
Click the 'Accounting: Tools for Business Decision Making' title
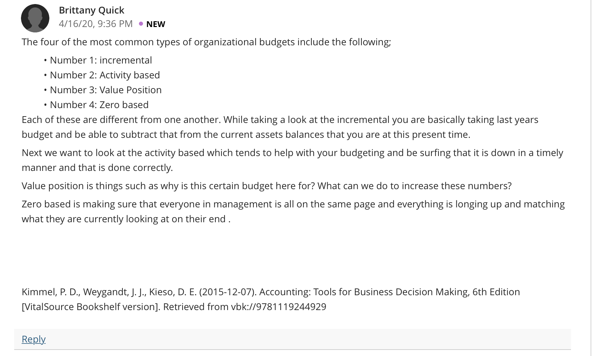pos(364,292)
